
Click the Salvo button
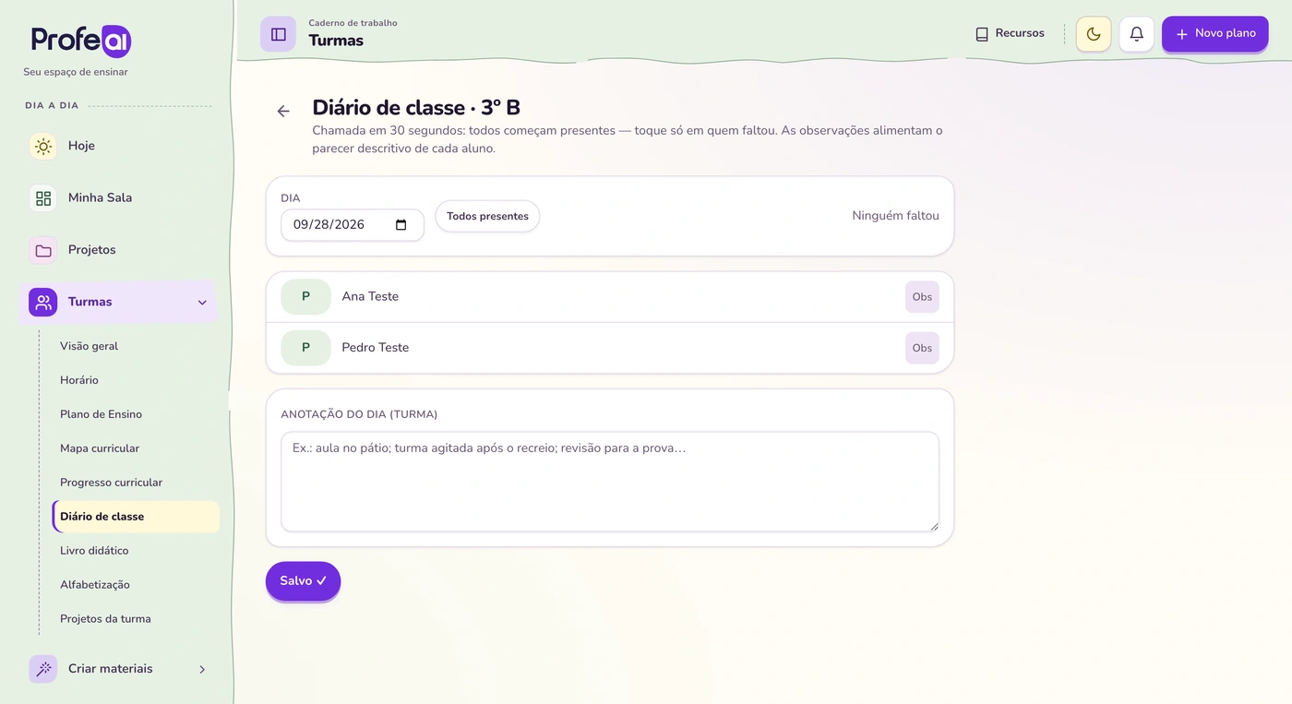coord(303,581)
